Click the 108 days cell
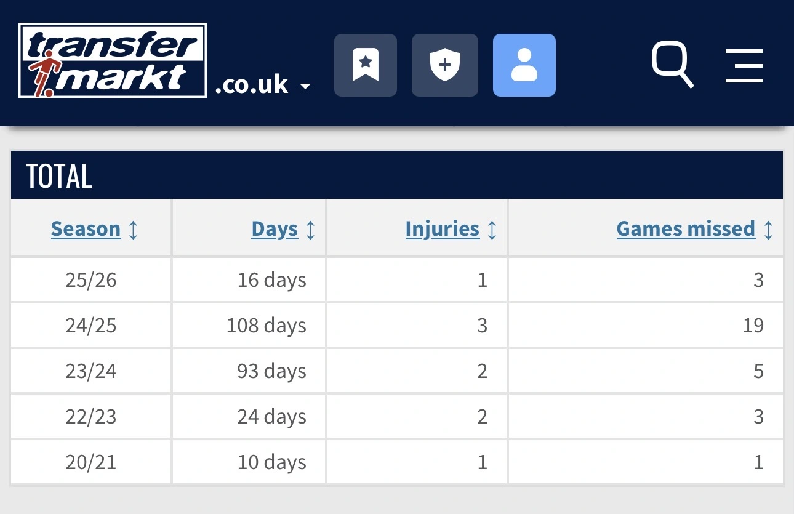Screen dimensions: 794x514 click(266, 326)
